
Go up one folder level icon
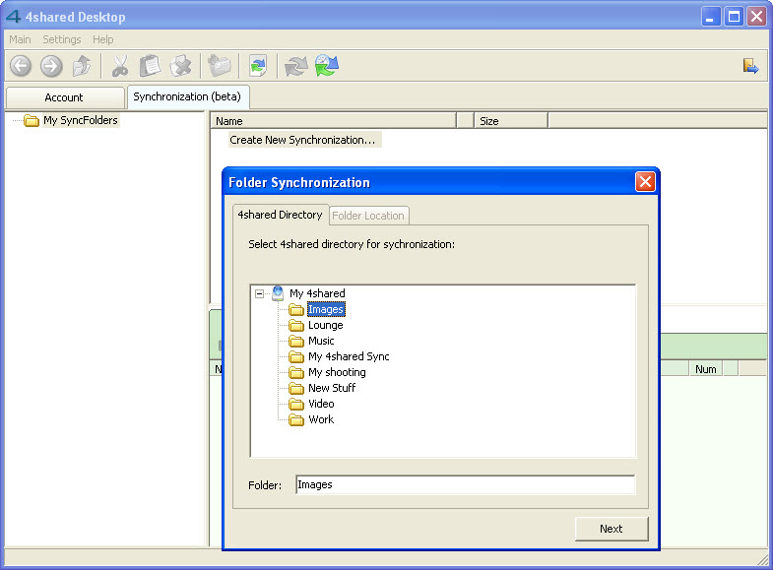82,66
